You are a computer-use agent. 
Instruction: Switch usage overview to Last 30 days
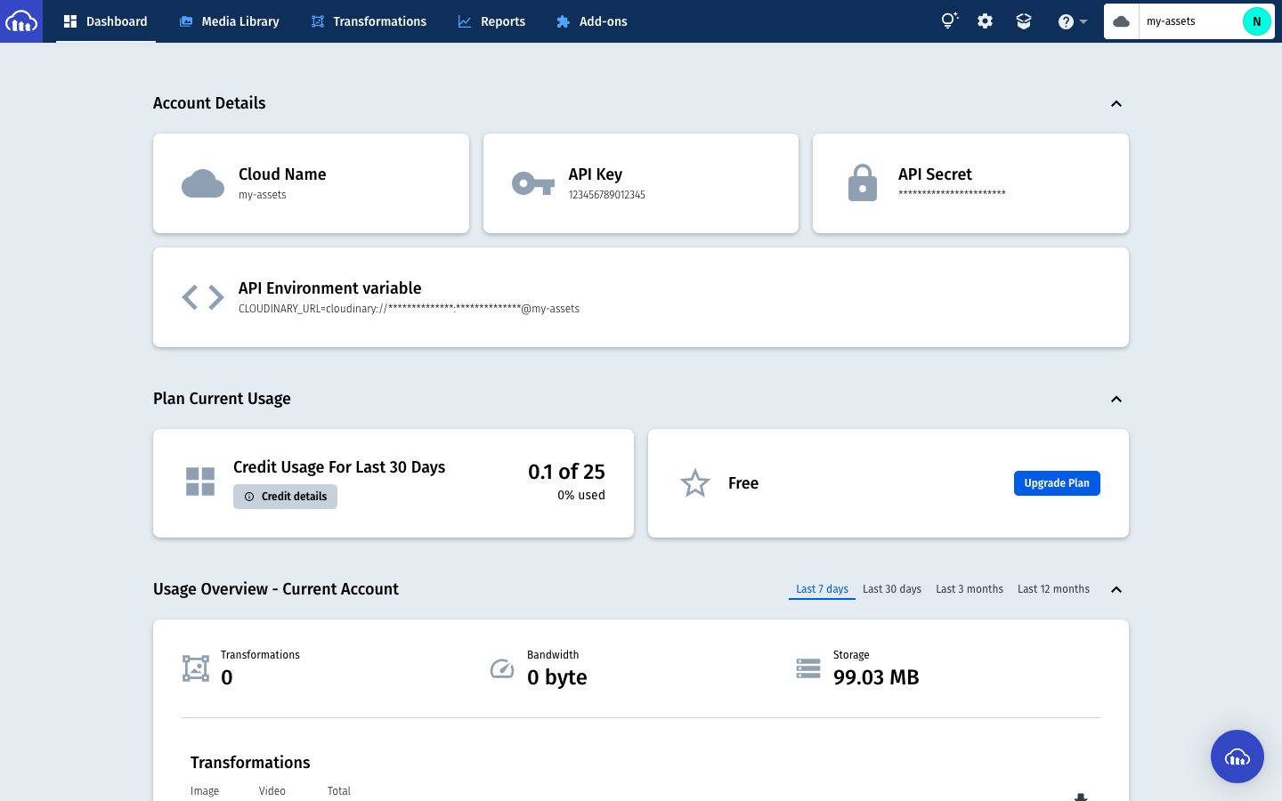(x=892, y=588)
